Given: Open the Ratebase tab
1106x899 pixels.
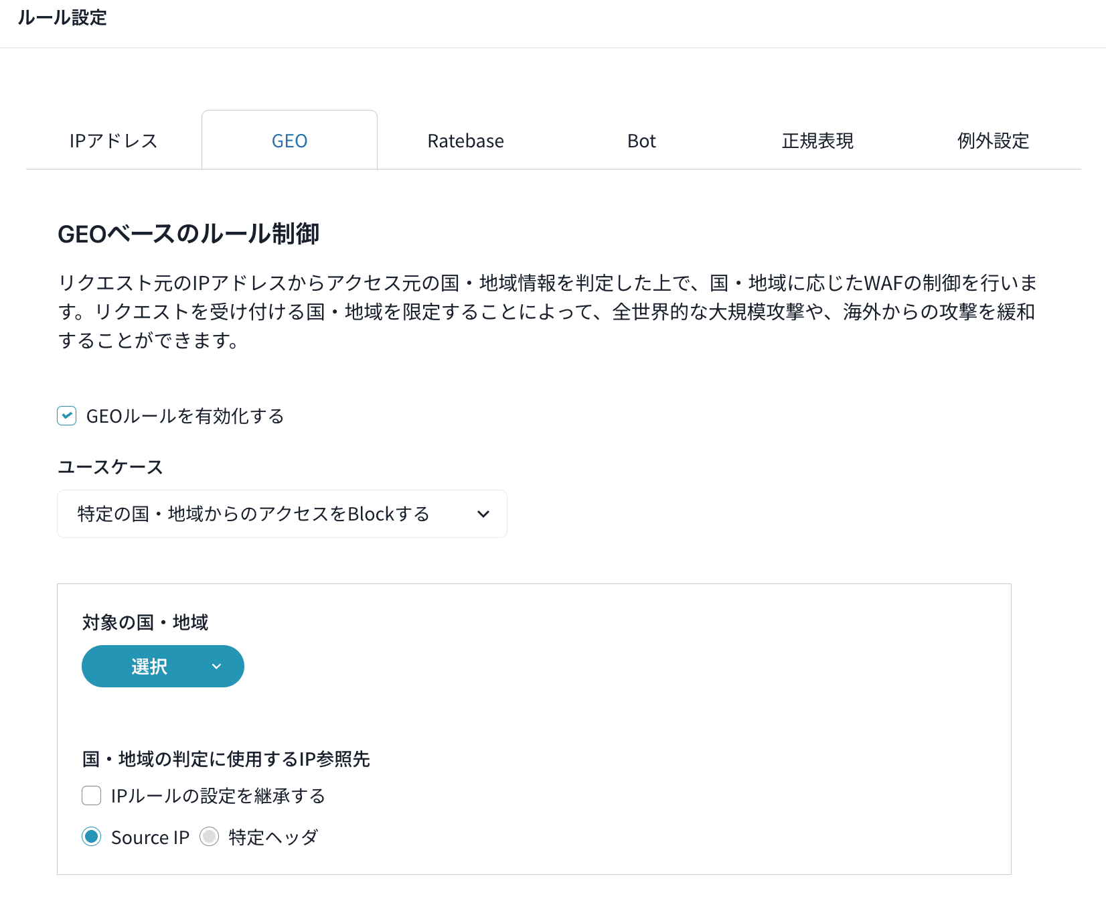Looking at the screenshot, I should tap(465, 141).
